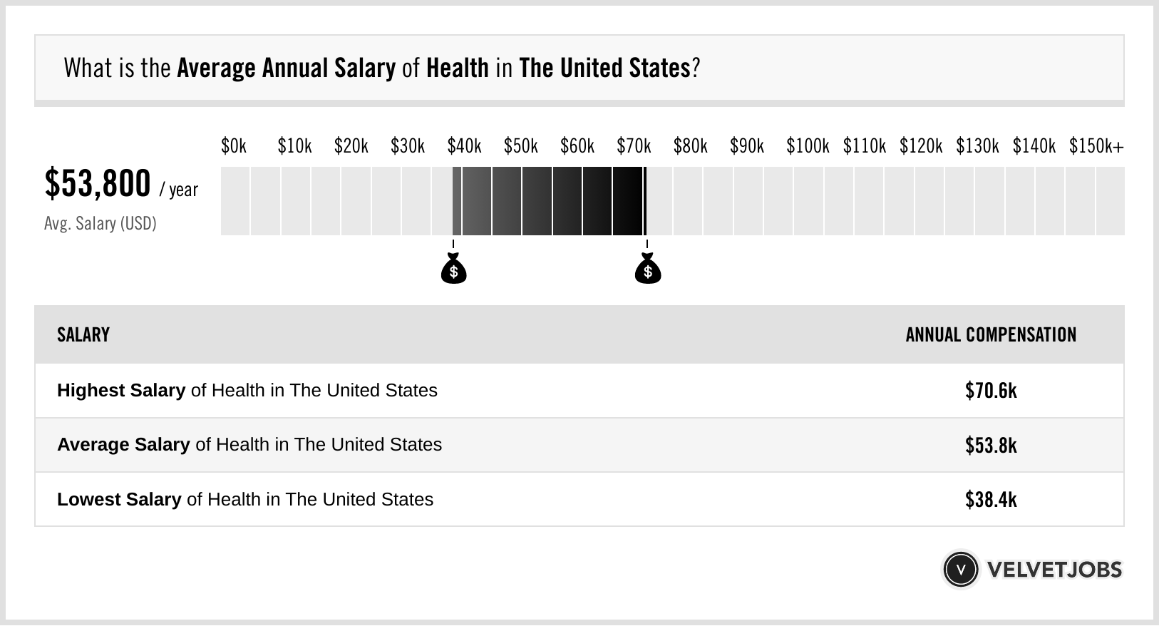Click the VelvetJobs circular logo icon
The width and height of the screenshot is (1159, 626).
[960, 570]
